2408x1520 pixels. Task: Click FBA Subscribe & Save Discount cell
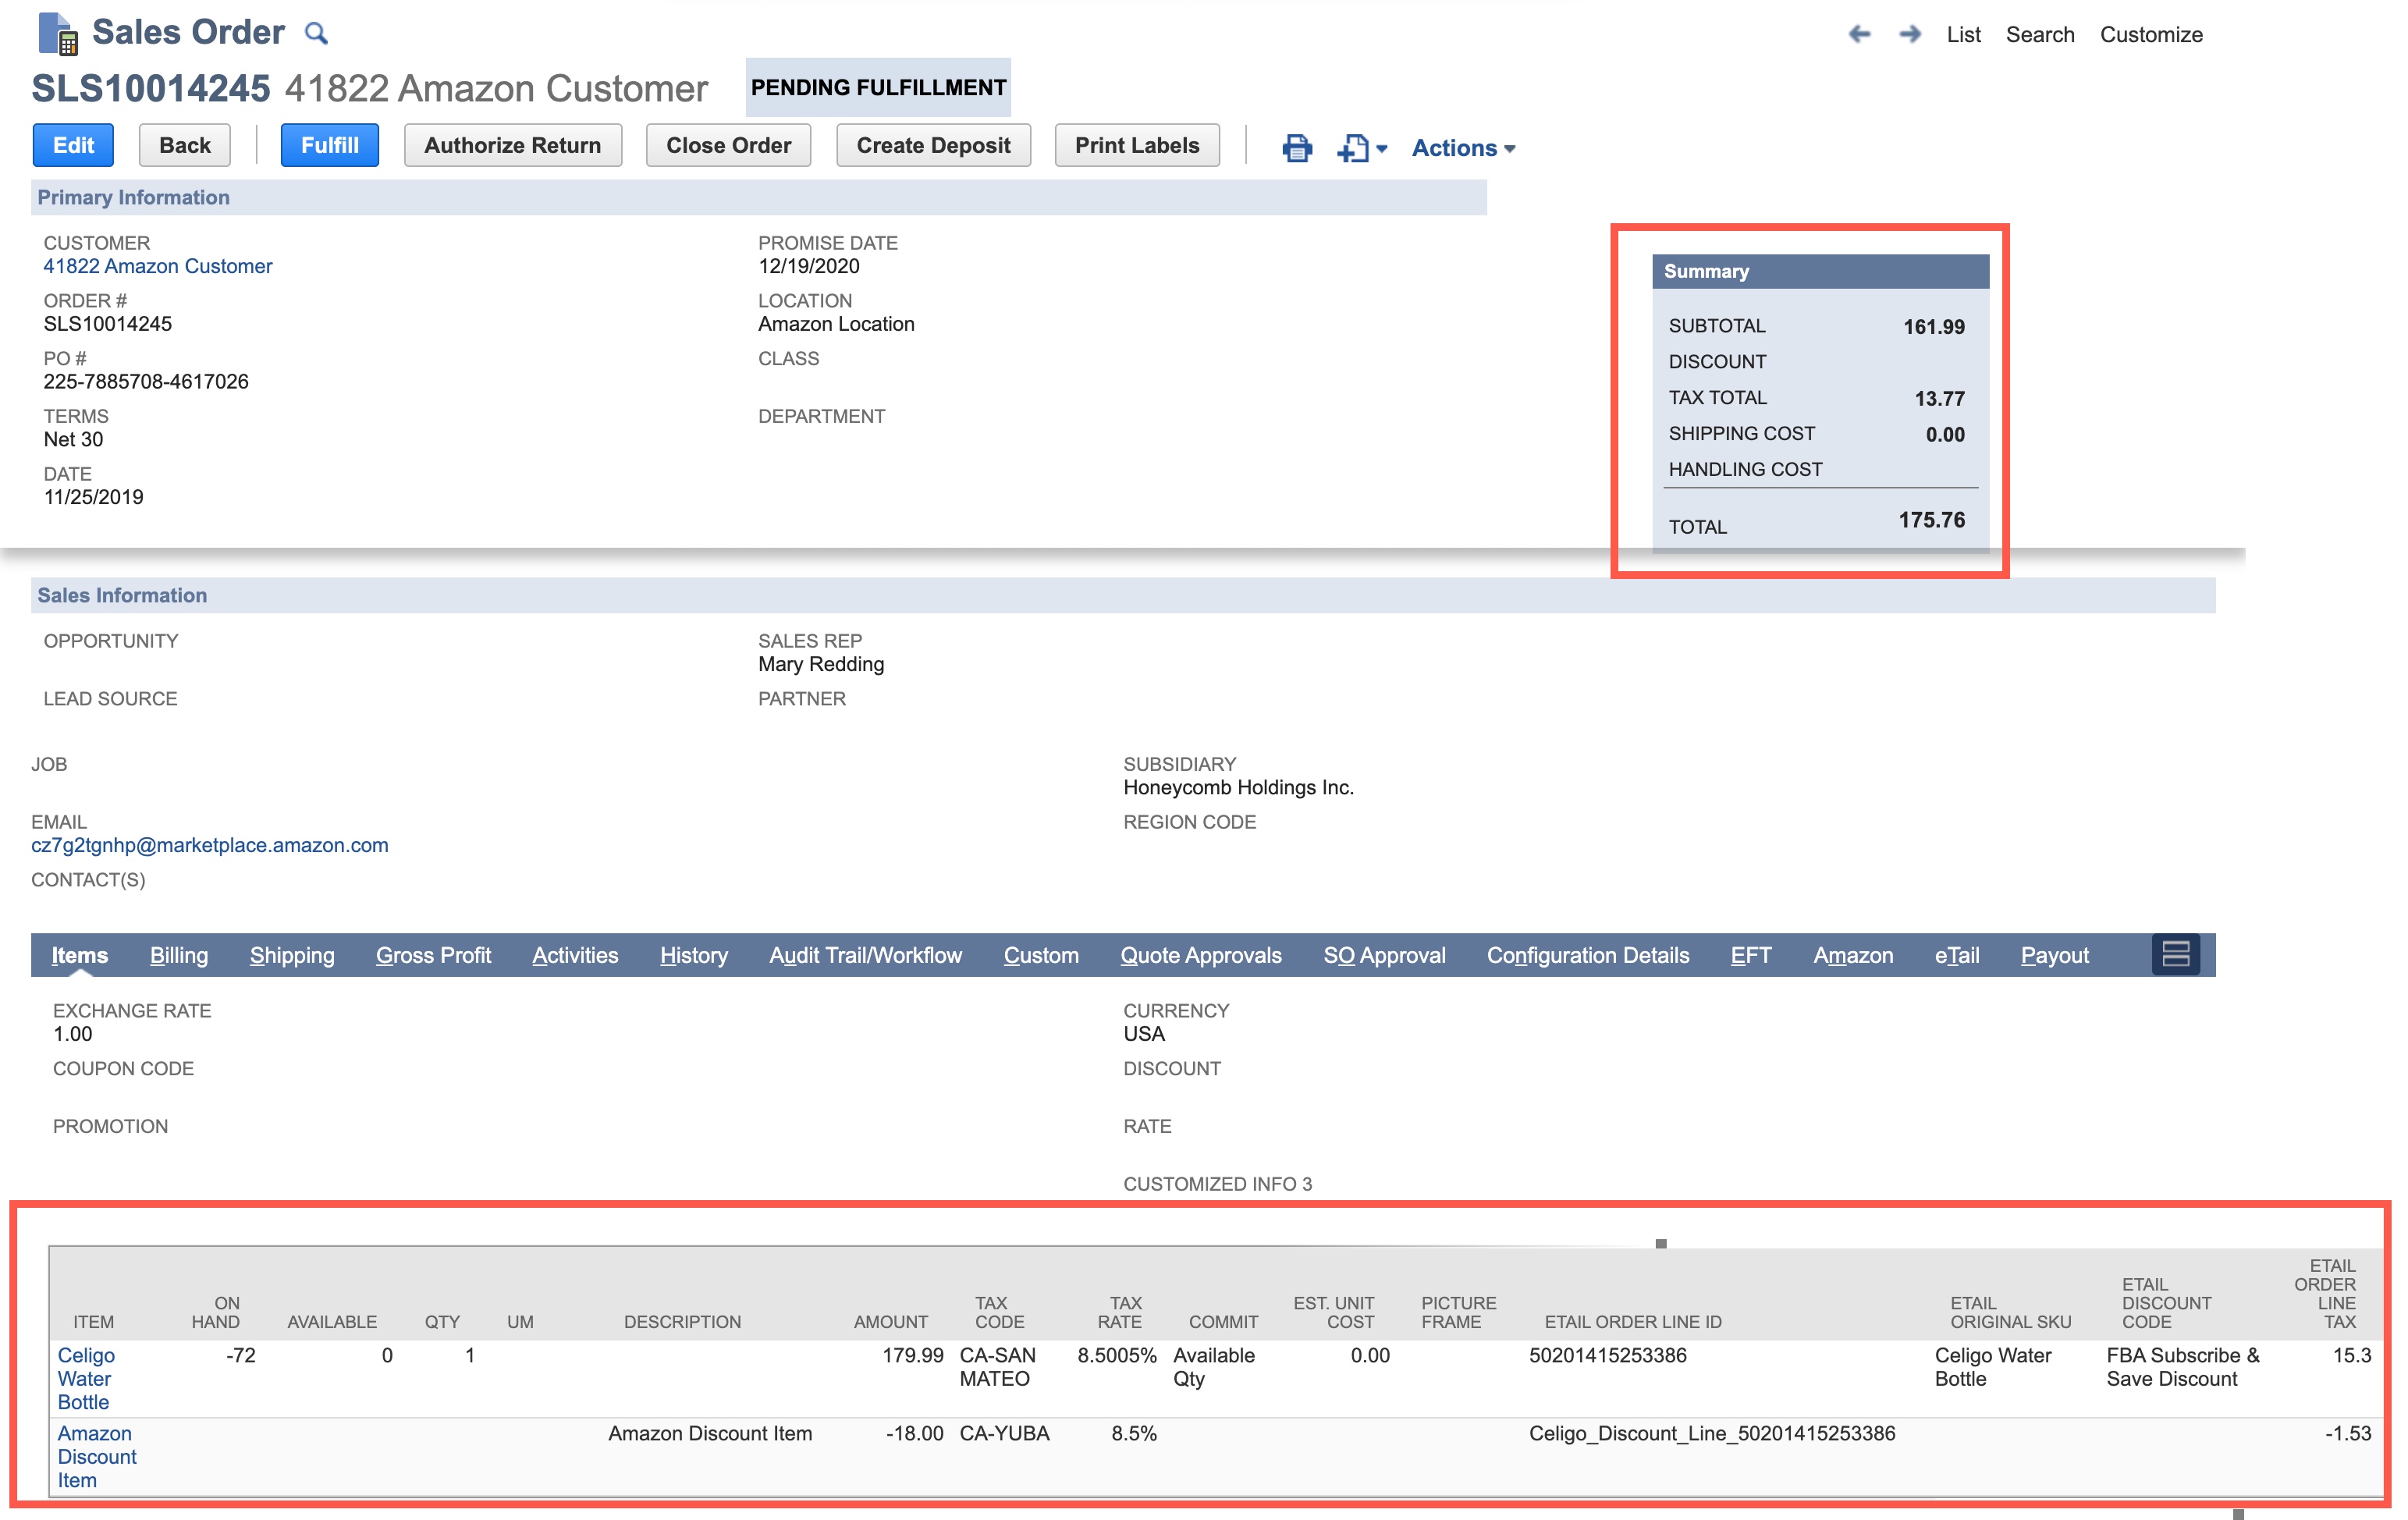coord(2182,1367)
